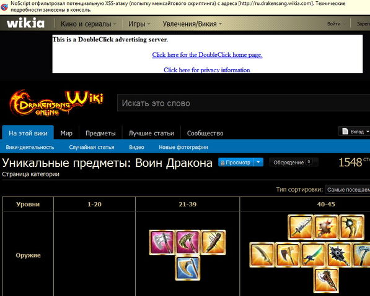Open Случайная статья link
This screenshot has height=296, width=370.
pos(92,147)
